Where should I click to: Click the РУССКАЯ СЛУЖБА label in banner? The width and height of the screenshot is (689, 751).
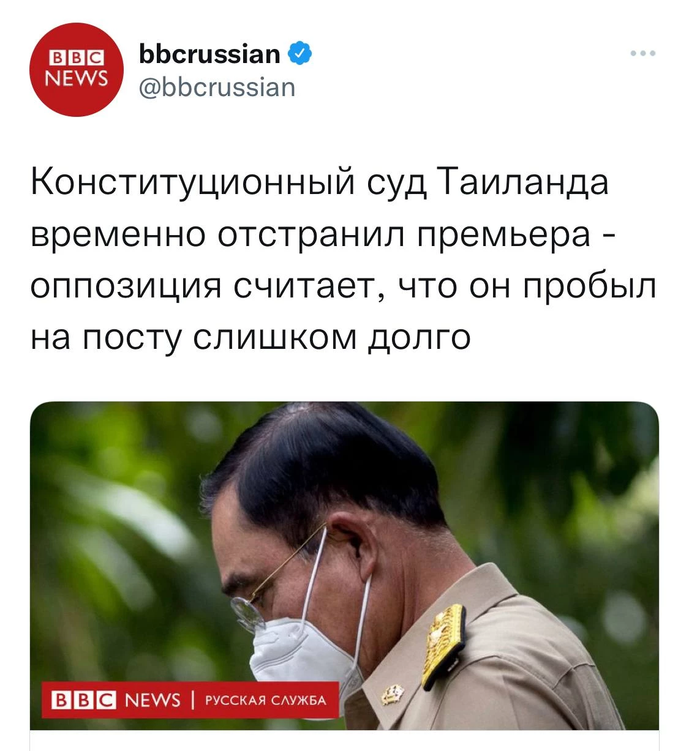pos(265,700)
